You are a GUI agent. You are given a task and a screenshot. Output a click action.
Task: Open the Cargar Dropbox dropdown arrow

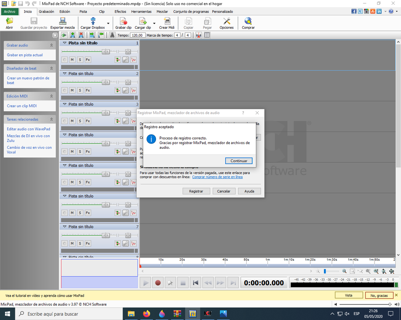click(x=108, y=23)
